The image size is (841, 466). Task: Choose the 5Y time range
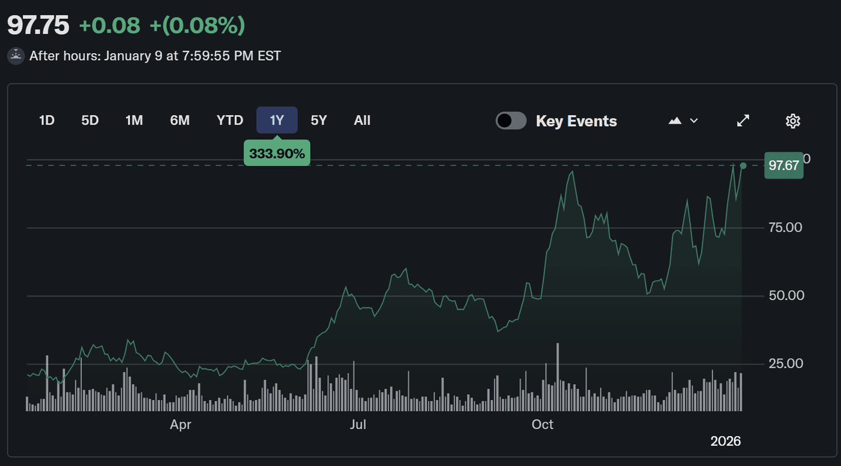[319, 120]
